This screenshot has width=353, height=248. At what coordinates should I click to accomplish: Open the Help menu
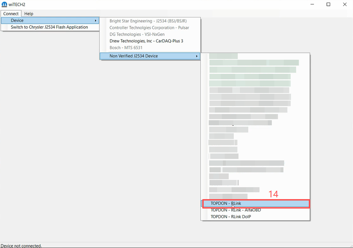coord(29,14)
